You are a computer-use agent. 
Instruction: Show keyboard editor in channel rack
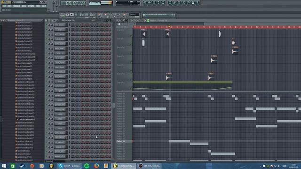109,21
